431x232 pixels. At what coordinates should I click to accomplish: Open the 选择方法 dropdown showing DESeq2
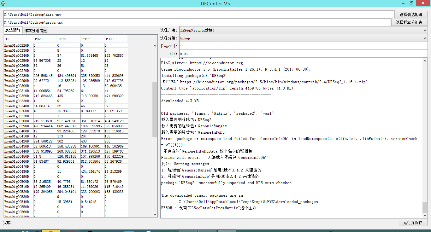click(x=303, y=30)
